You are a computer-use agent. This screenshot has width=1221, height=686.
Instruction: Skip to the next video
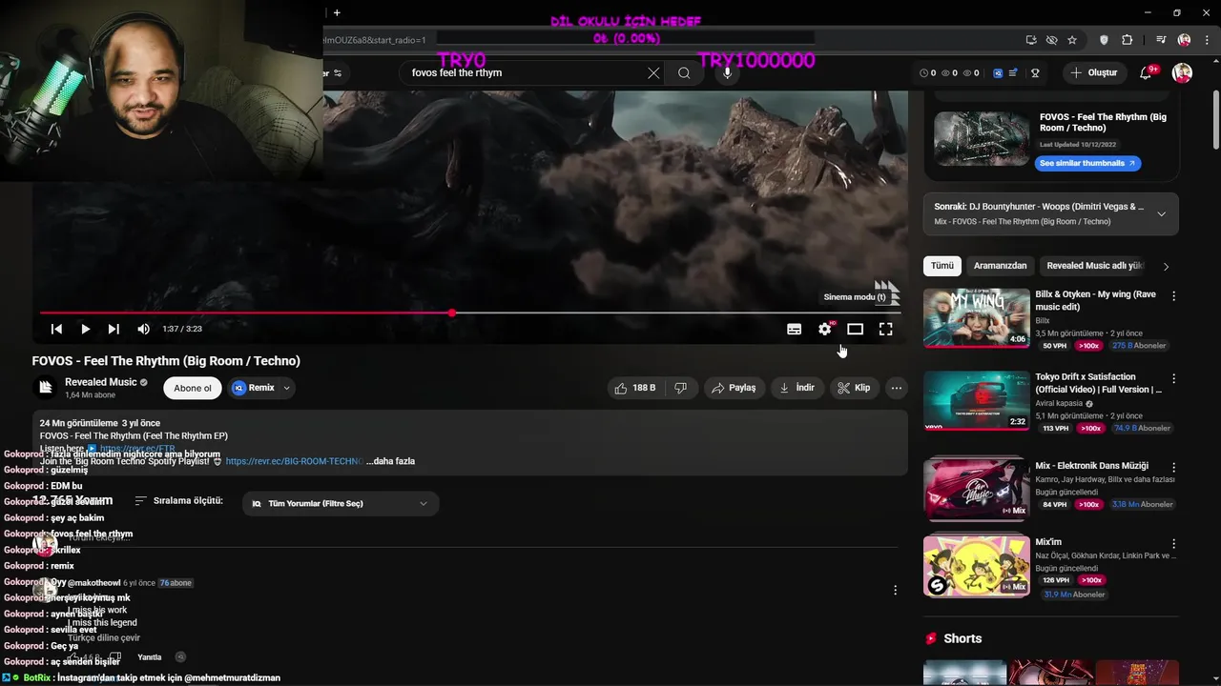[x=114, y=329]
